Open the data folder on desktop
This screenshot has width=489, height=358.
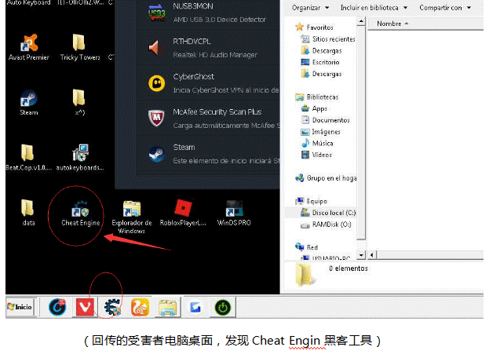pyautogui.click(x=28, y=213)
